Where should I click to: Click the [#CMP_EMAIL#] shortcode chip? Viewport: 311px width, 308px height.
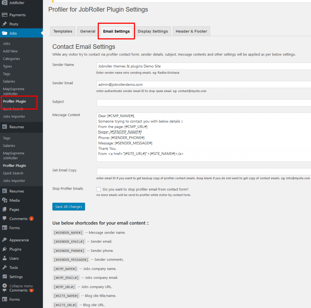[66, 278]
